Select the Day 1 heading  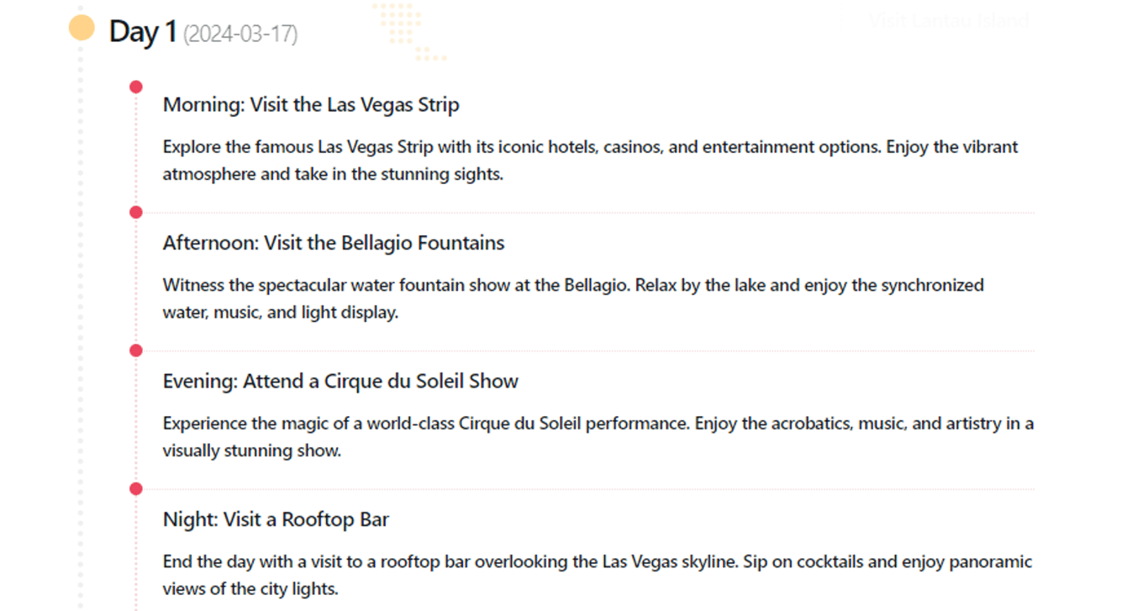click(x=142, y=32)
